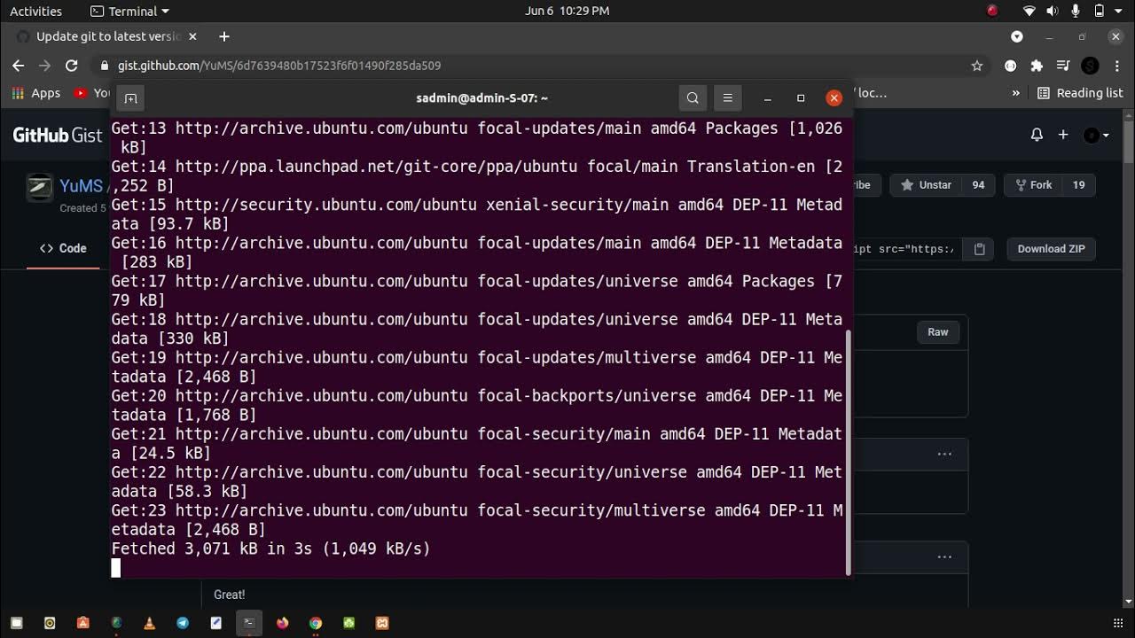Open new terminal tab icon in terminal header

pos(130,98)
